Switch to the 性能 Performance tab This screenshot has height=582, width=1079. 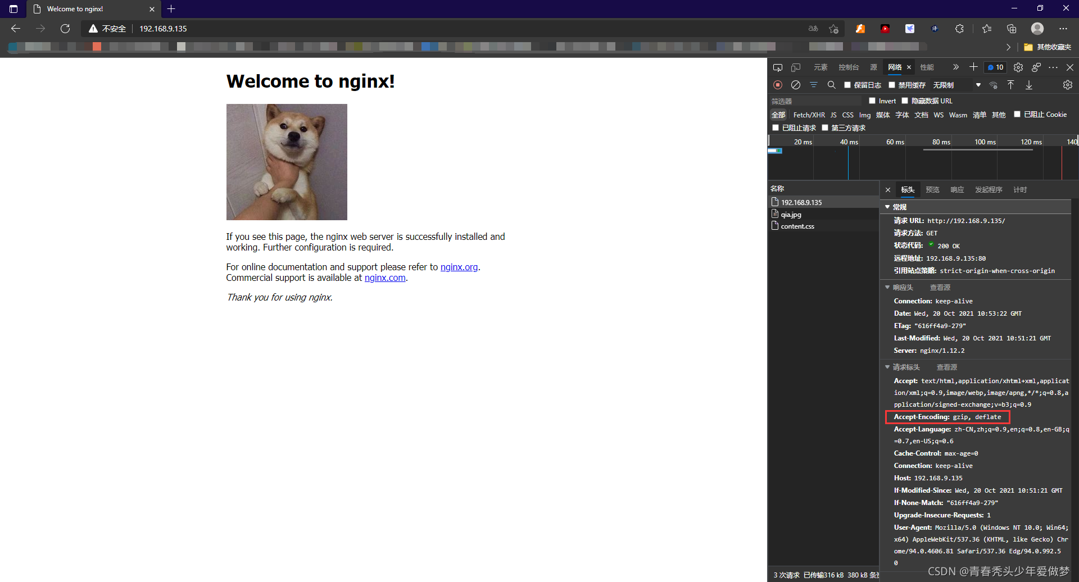(x=927, y=67)
